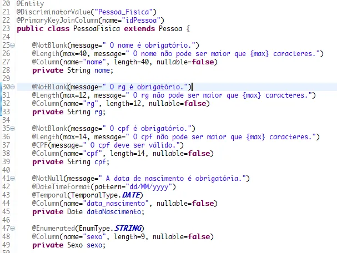The width and height of the screenshot is (337, 253).
Task: Click the DATE constant of TemporalType
Action: point(131,195)
